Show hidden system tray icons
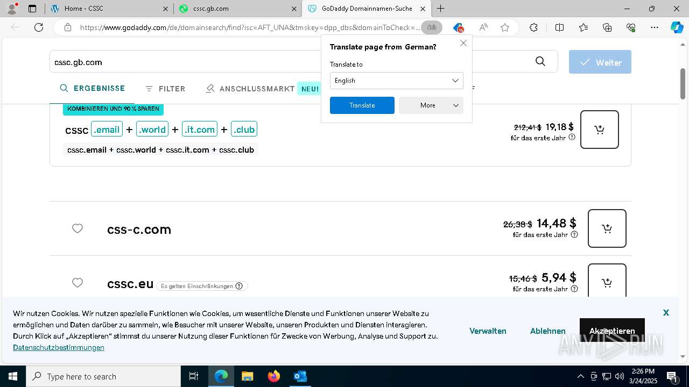689x387 pixels. pyautogui.click(x=580, y=376)
